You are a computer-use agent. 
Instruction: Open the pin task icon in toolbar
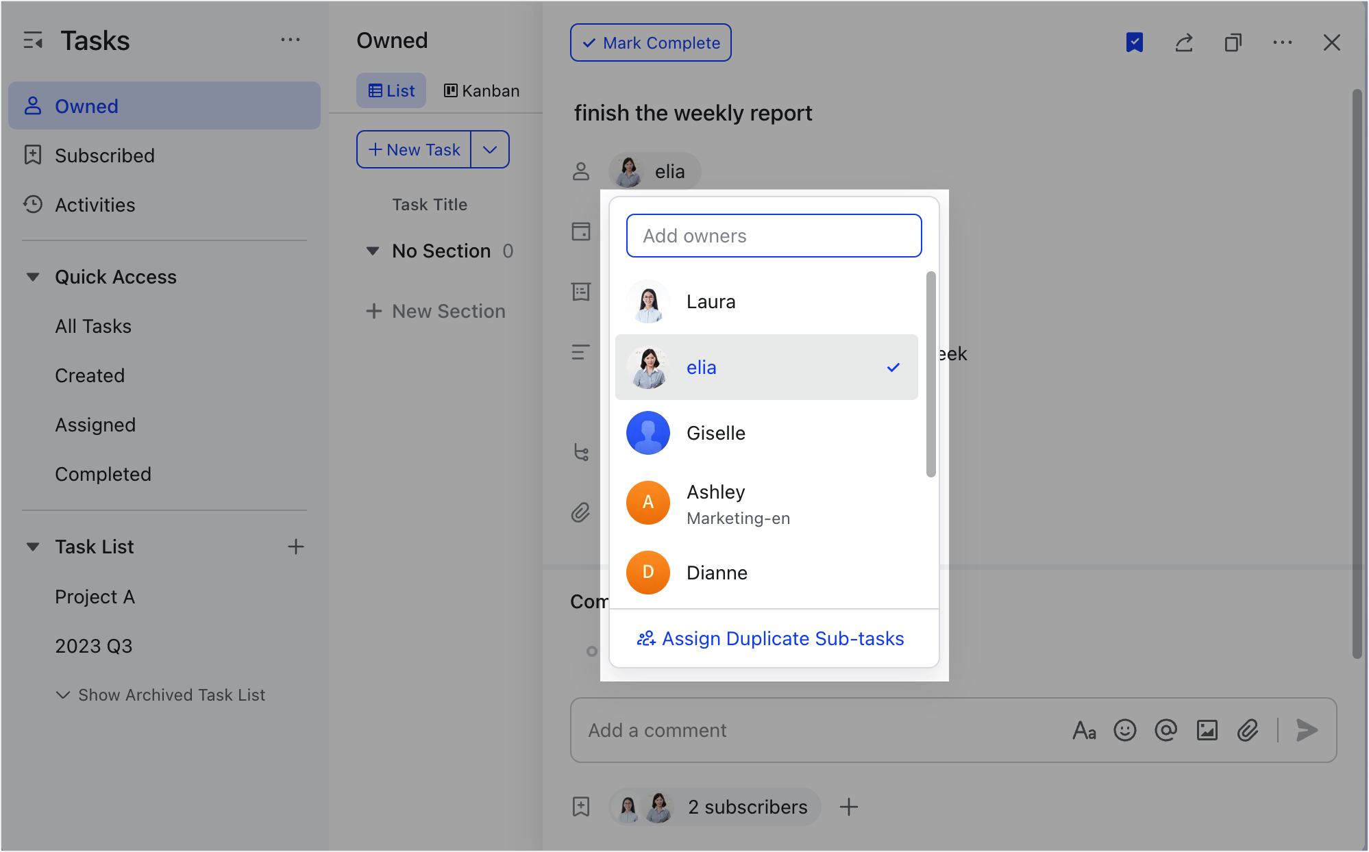coord(1135,42)
